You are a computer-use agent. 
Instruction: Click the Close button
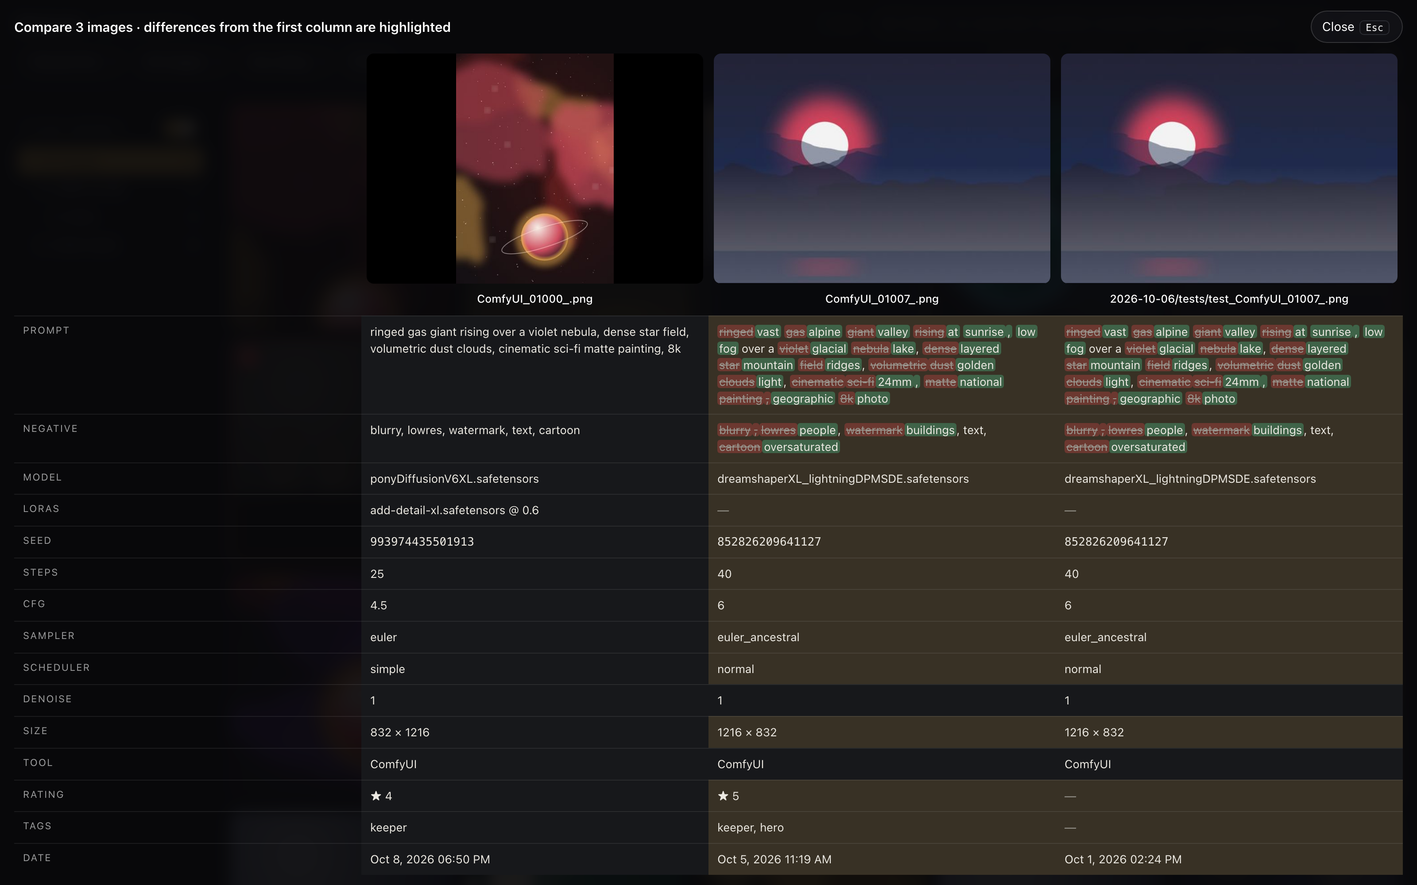(x=1355, y=27)
